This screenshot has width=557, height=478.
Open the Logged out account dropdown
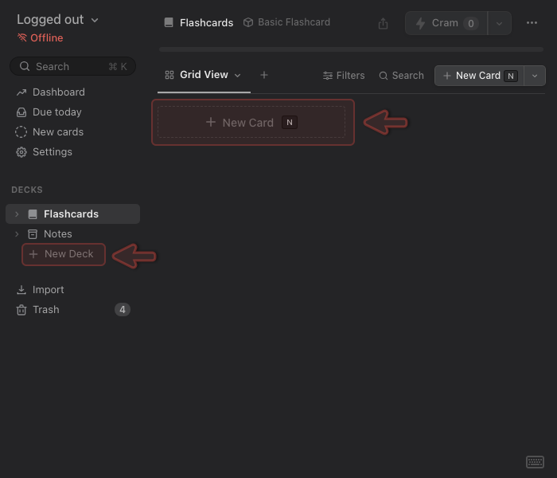(x=57, y=20)
